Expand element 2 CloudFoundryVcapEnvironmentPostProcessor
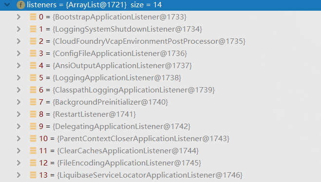 tap(19, 41)
